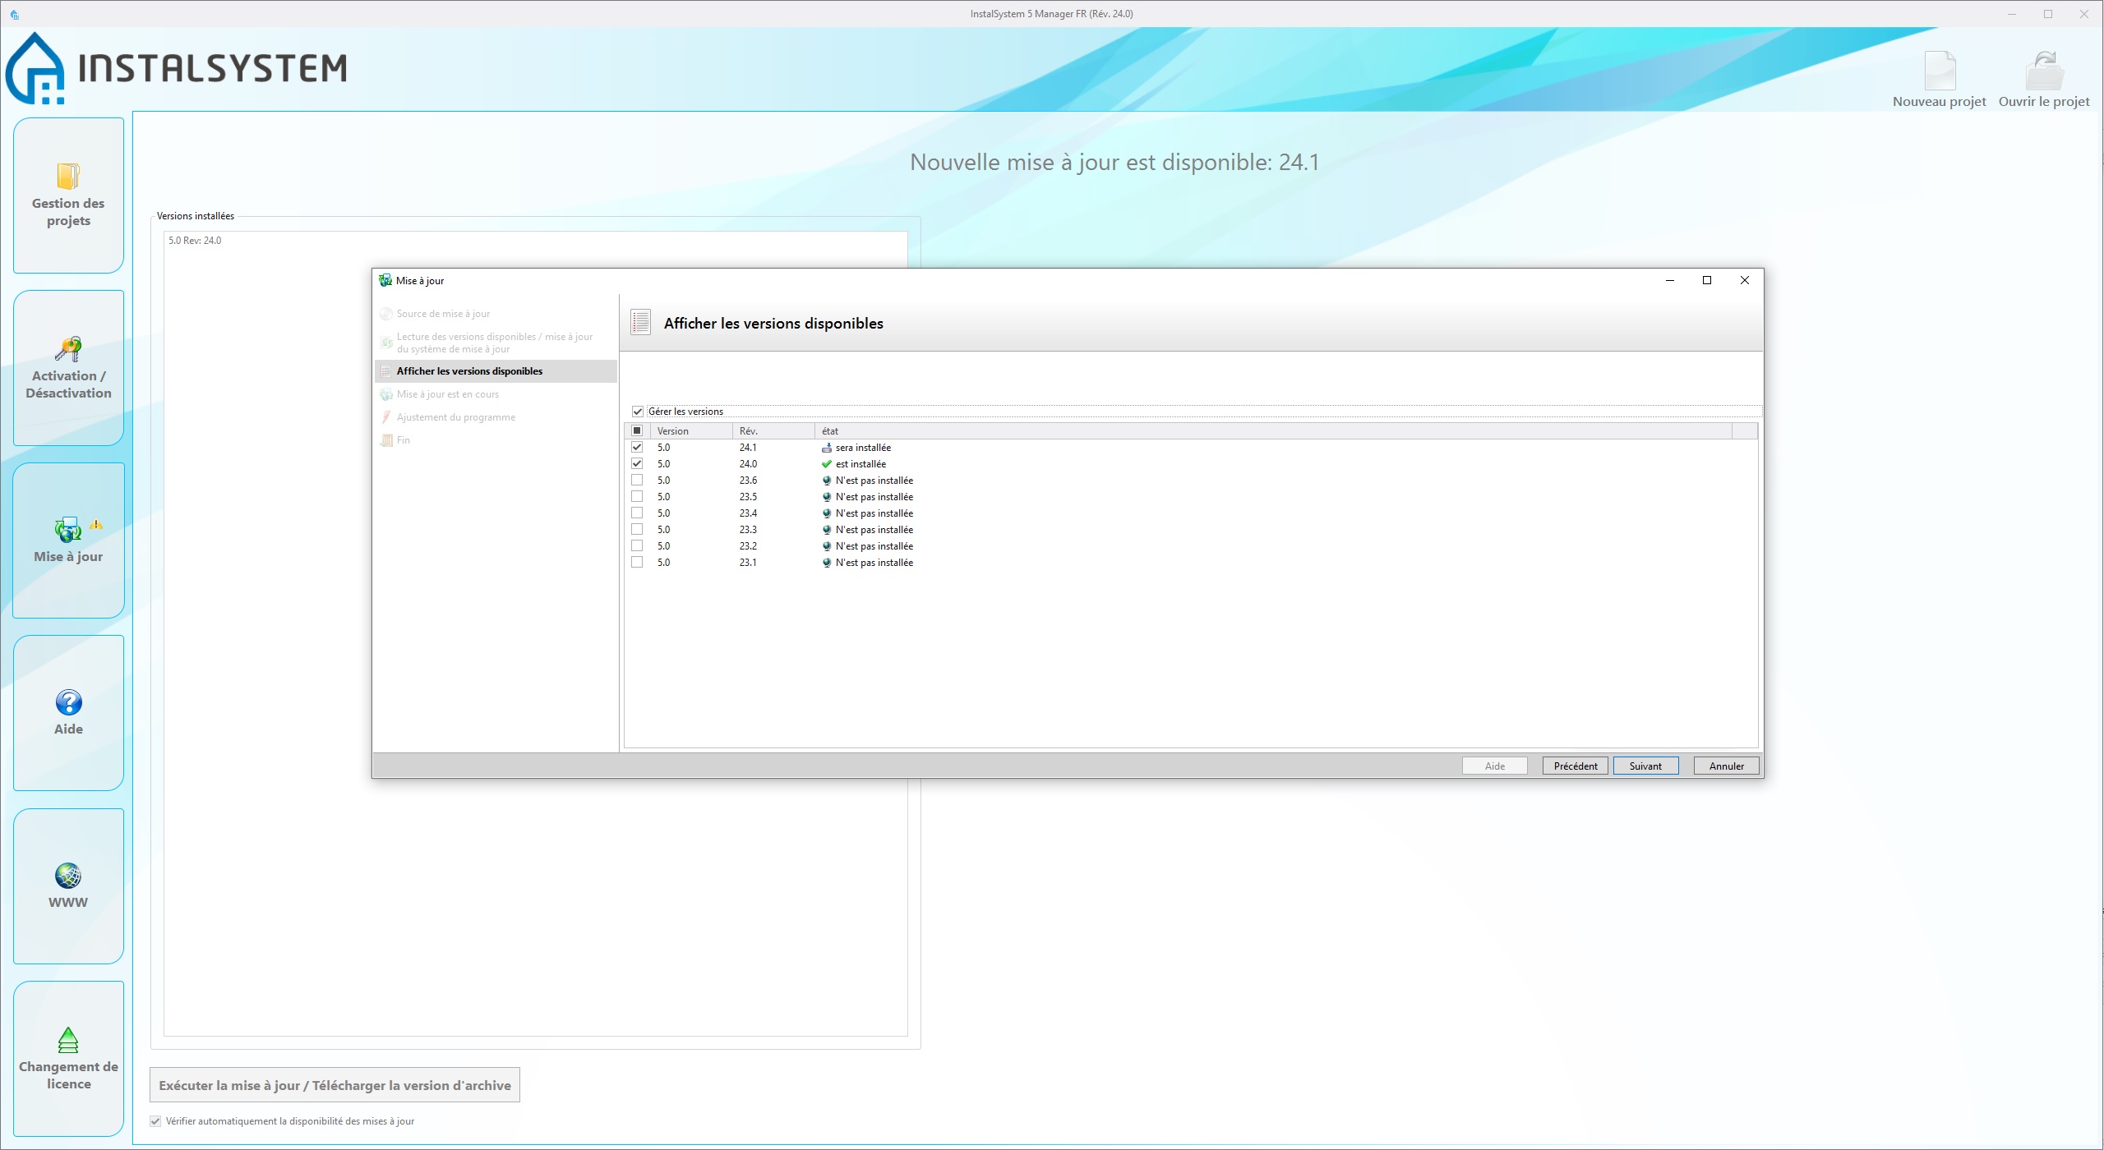Check the rev 23.4 checkbox
The height and width of the screenshot is (1150, 2104).
pyautogui.click(x=637, y=513)
